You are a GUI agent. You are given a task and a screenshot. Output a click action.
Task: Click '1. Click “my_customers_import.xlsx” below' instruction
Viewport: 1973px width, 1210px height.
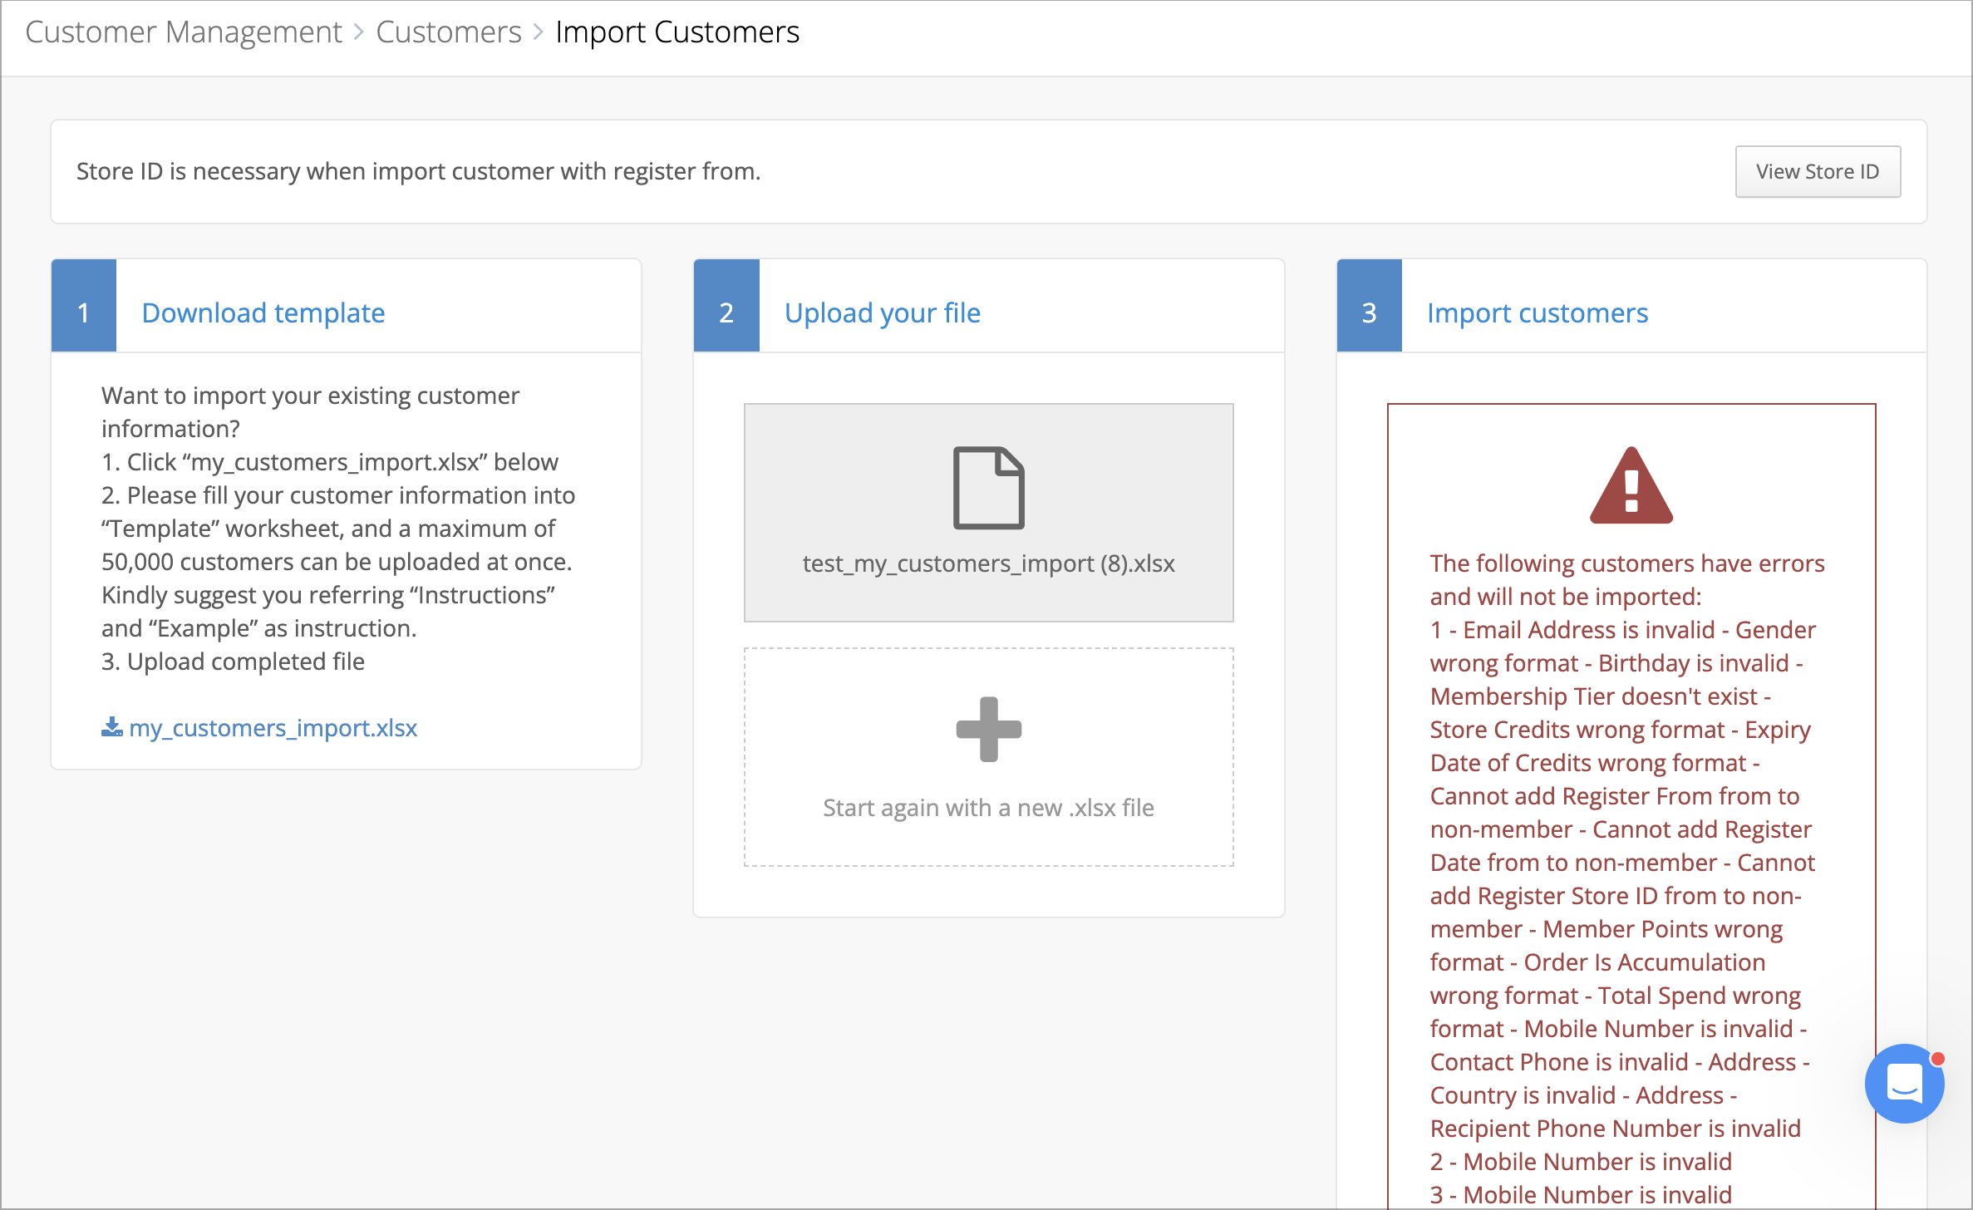(x=330, y=462)
